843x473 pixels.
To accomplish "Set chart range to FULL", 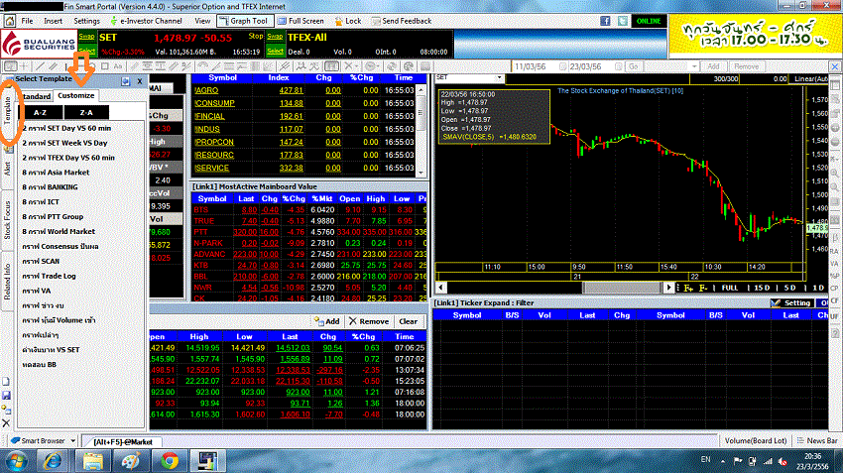I will pos(730,289).
